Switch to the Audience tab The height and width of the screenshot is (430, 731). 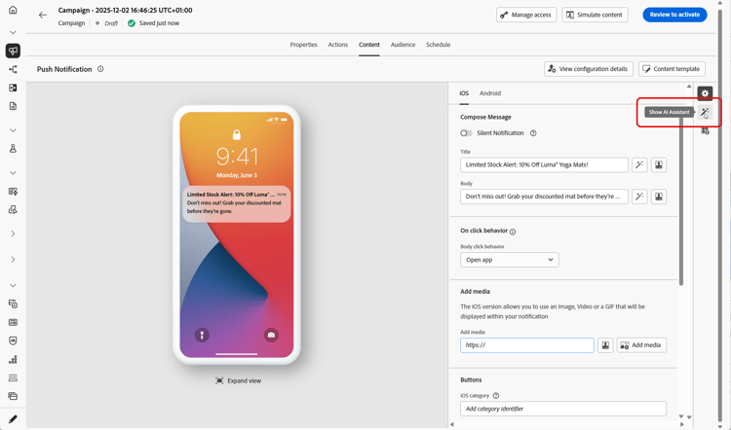pos(403,45)
